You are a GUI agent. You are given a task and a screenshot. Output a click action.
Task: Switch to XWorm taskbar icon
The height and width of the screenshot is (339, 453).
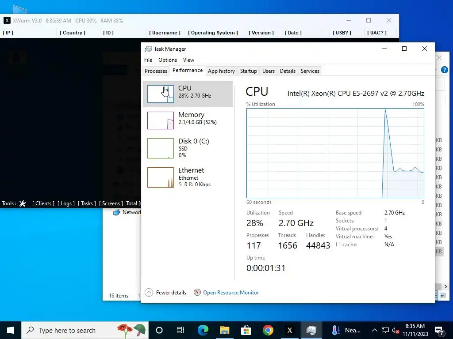289,330
